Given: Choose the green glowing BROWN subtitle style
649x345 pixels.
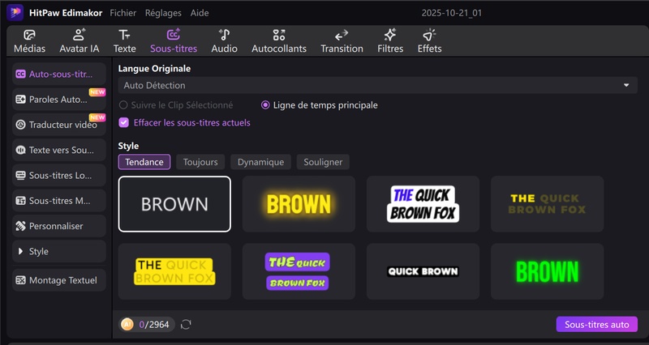Looking at the screenshot, I should click(546, 271).
